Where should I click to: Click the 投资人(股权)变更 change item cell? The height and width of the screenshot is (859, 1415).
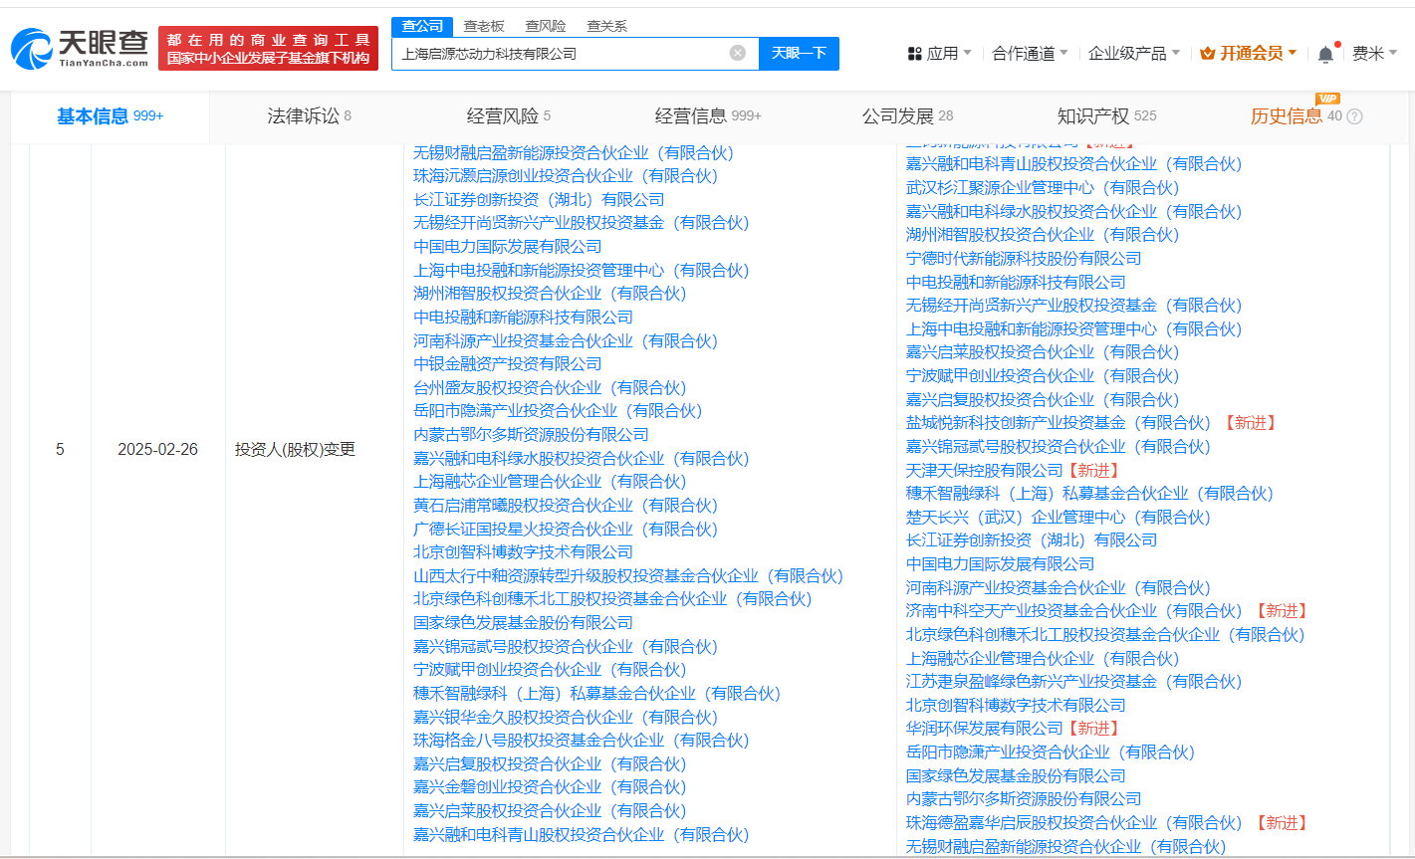click(295, 450)
